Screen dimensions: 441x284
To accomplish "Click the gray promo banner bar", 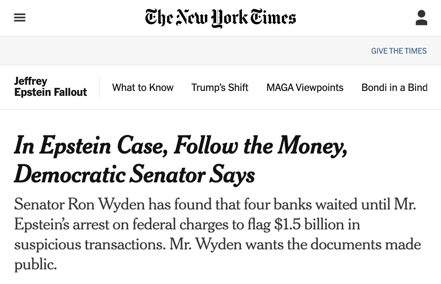I will click(x=220, y=51).
